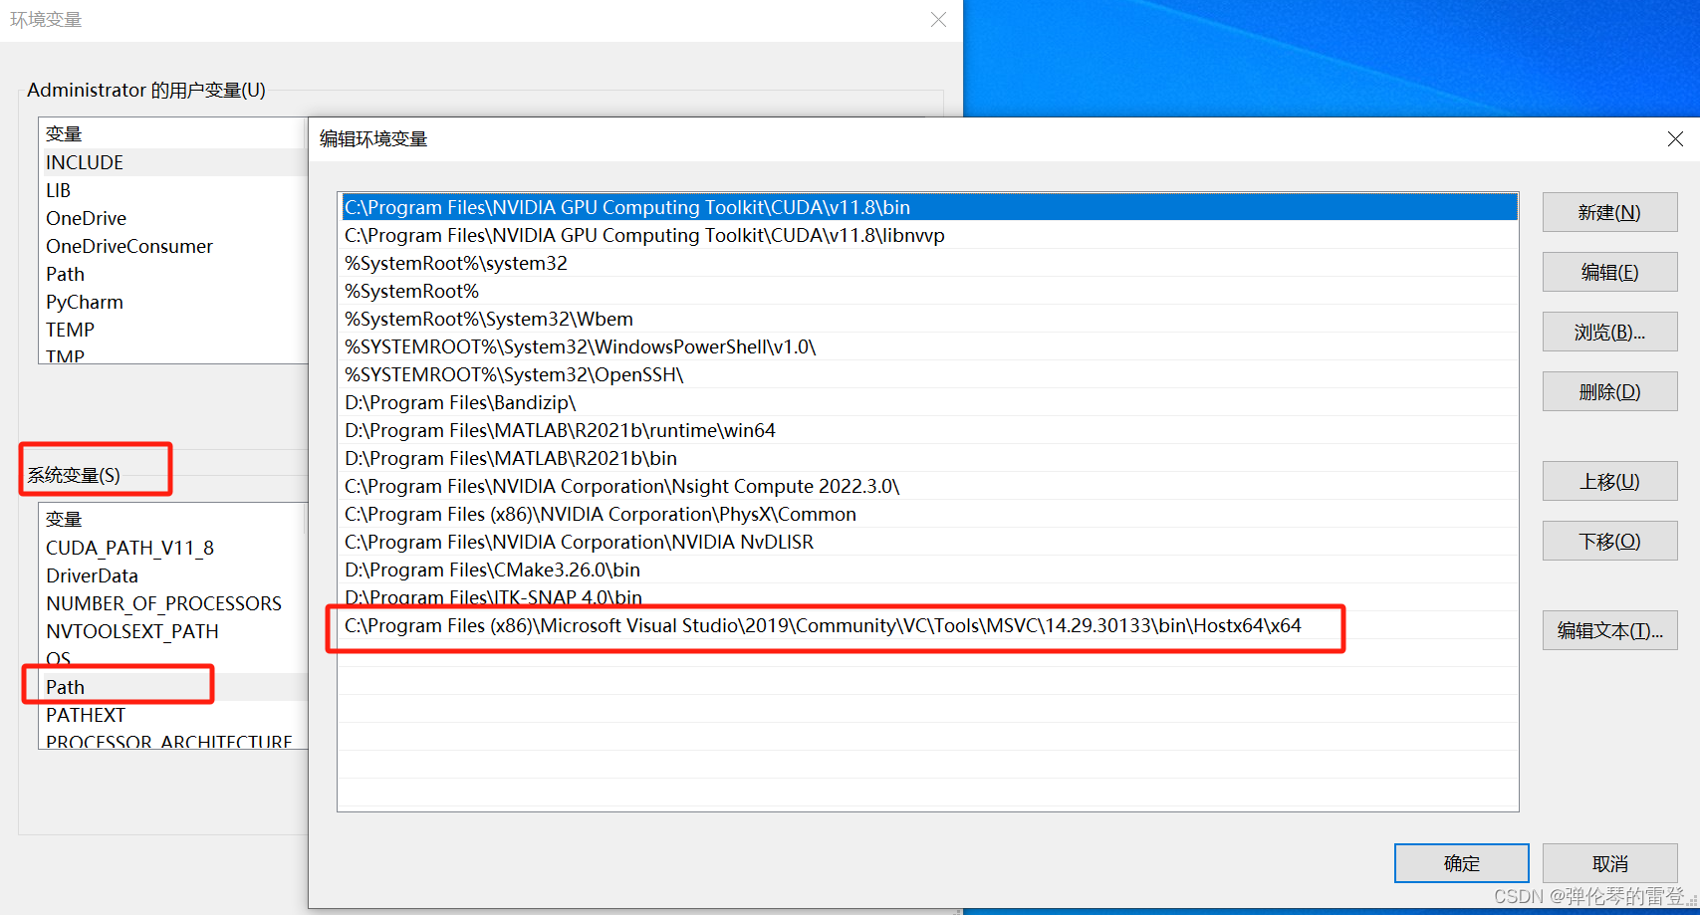Screen dimensions: 1700x915
Task: Confirm with the 确定 button
Action: (x=1461, y=863)
